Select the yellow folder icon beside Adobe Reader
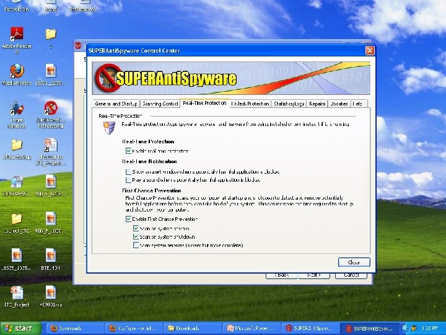Image resolution: width=446 pixels, height=335 pixels. click(x=51, y=35)
